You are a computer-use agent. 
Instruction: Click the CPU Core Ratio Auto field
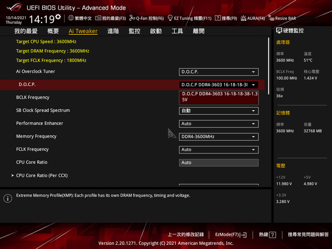click(x=219, y=163)
